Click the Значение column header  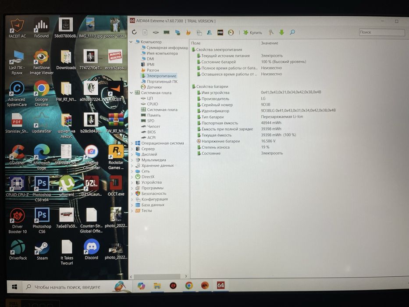pyautogui.click(x=270, y=43)
